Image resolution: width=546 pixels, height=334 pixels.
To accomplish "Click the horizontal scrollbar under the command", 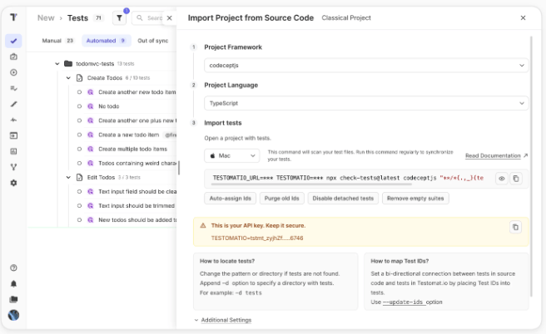I will [x=312, y=184].
